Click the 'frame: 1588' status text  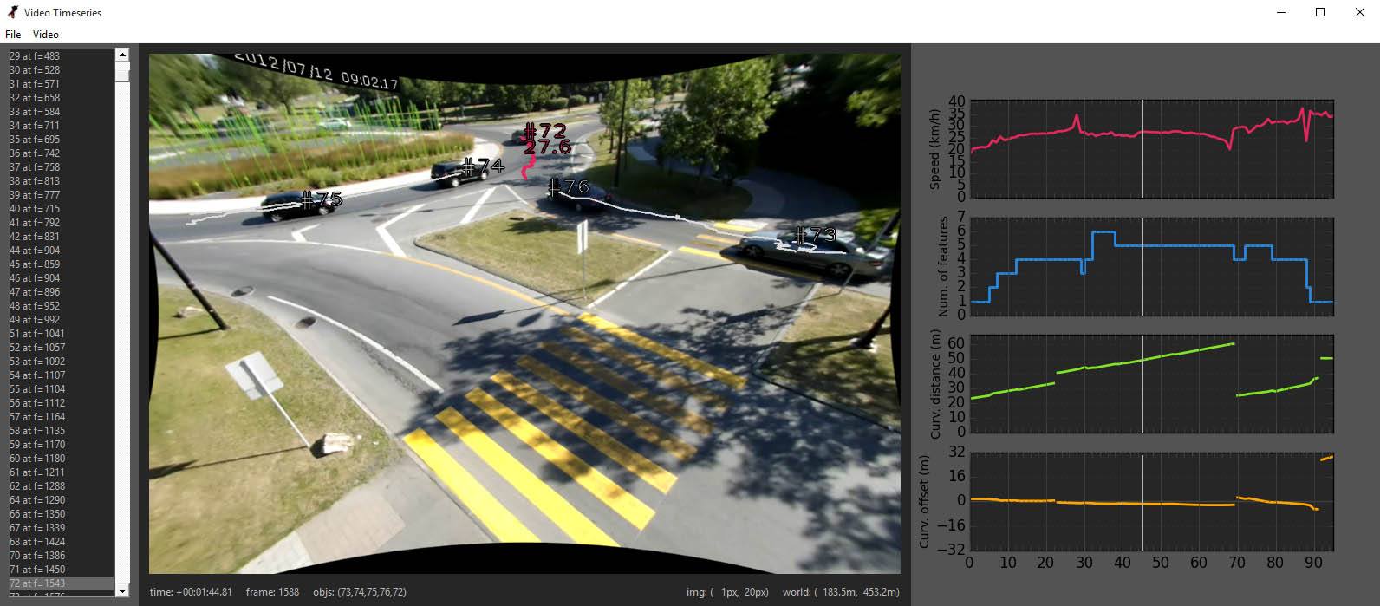tap(272, 592)
